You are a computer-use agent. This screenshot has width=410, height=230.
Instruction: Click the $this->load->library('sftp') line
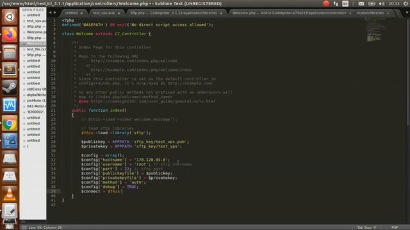pos(116,133)
